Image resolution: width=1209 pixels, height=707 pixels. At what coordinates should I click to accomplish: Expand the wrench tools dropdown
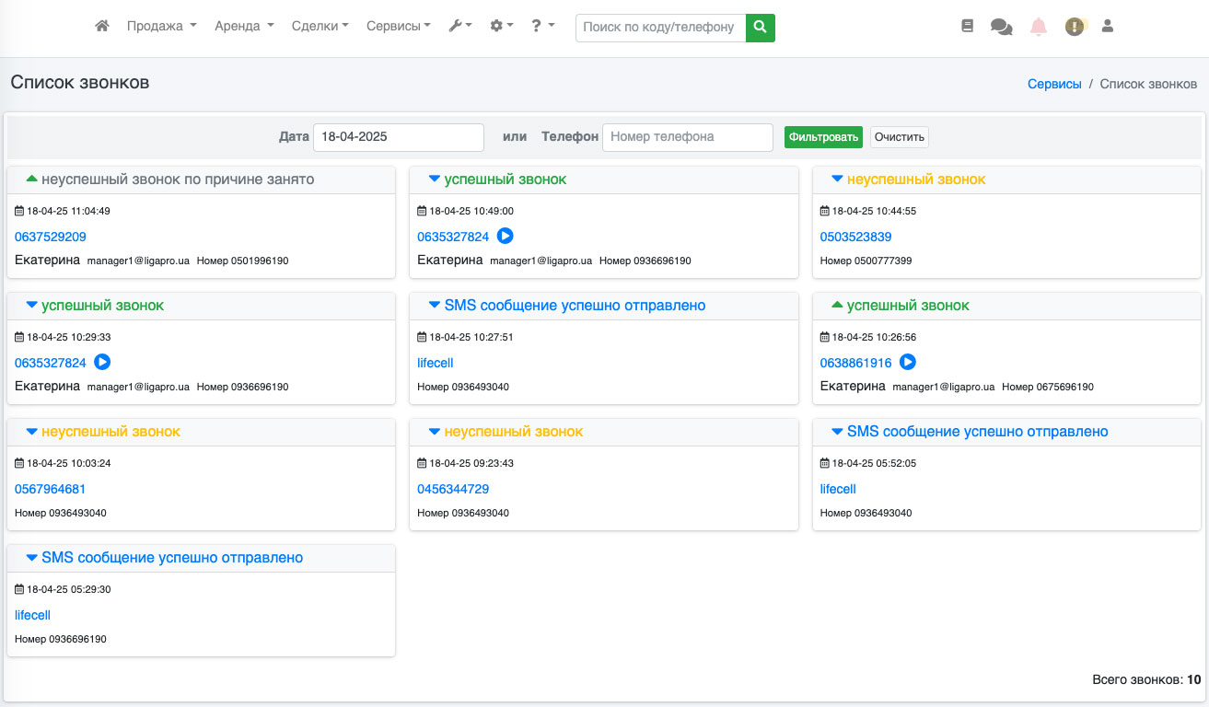[459, 27]
